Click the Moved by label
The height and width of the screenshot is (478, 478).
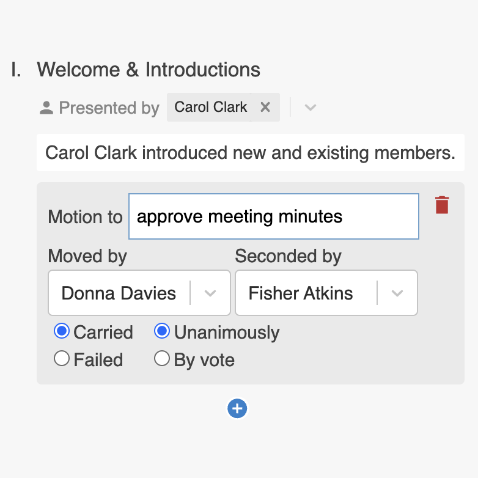(87, 256)
